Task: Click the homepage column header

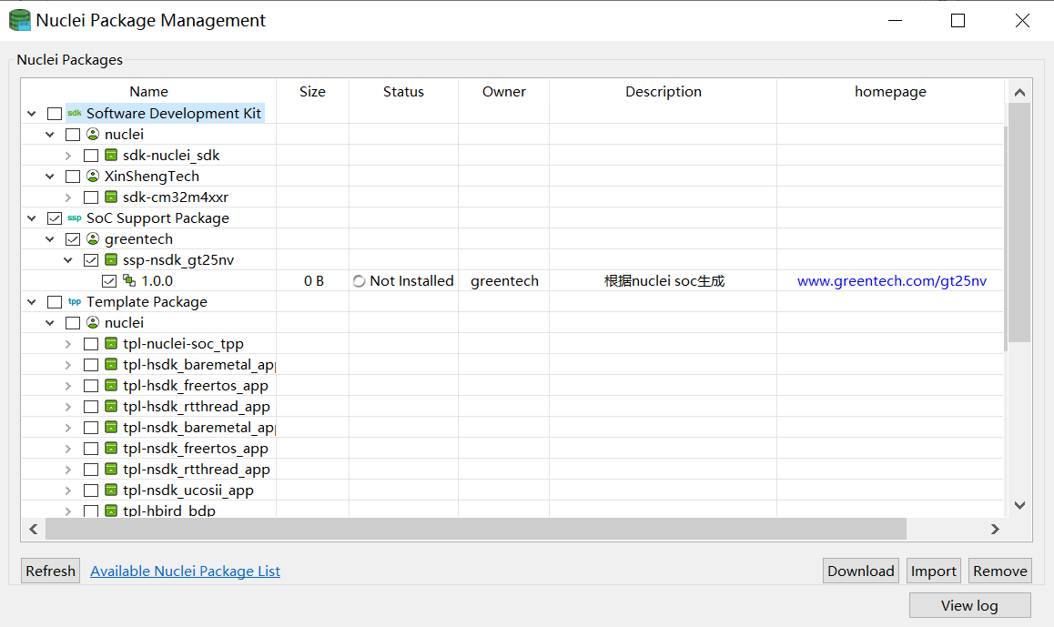Action: click(890, 91)
